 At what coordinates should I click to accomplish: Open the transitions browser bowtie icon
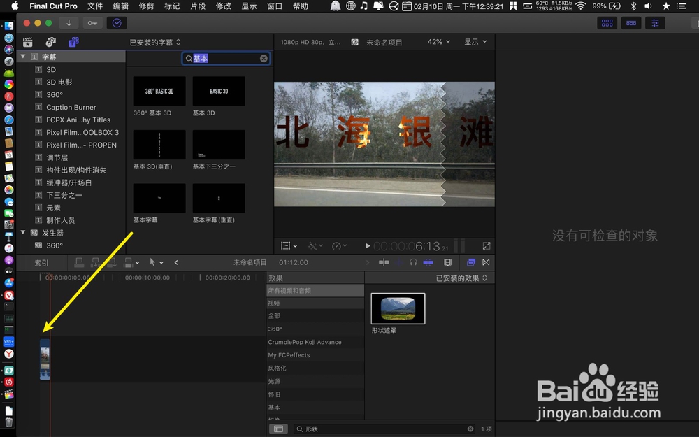tap(486, 262)
